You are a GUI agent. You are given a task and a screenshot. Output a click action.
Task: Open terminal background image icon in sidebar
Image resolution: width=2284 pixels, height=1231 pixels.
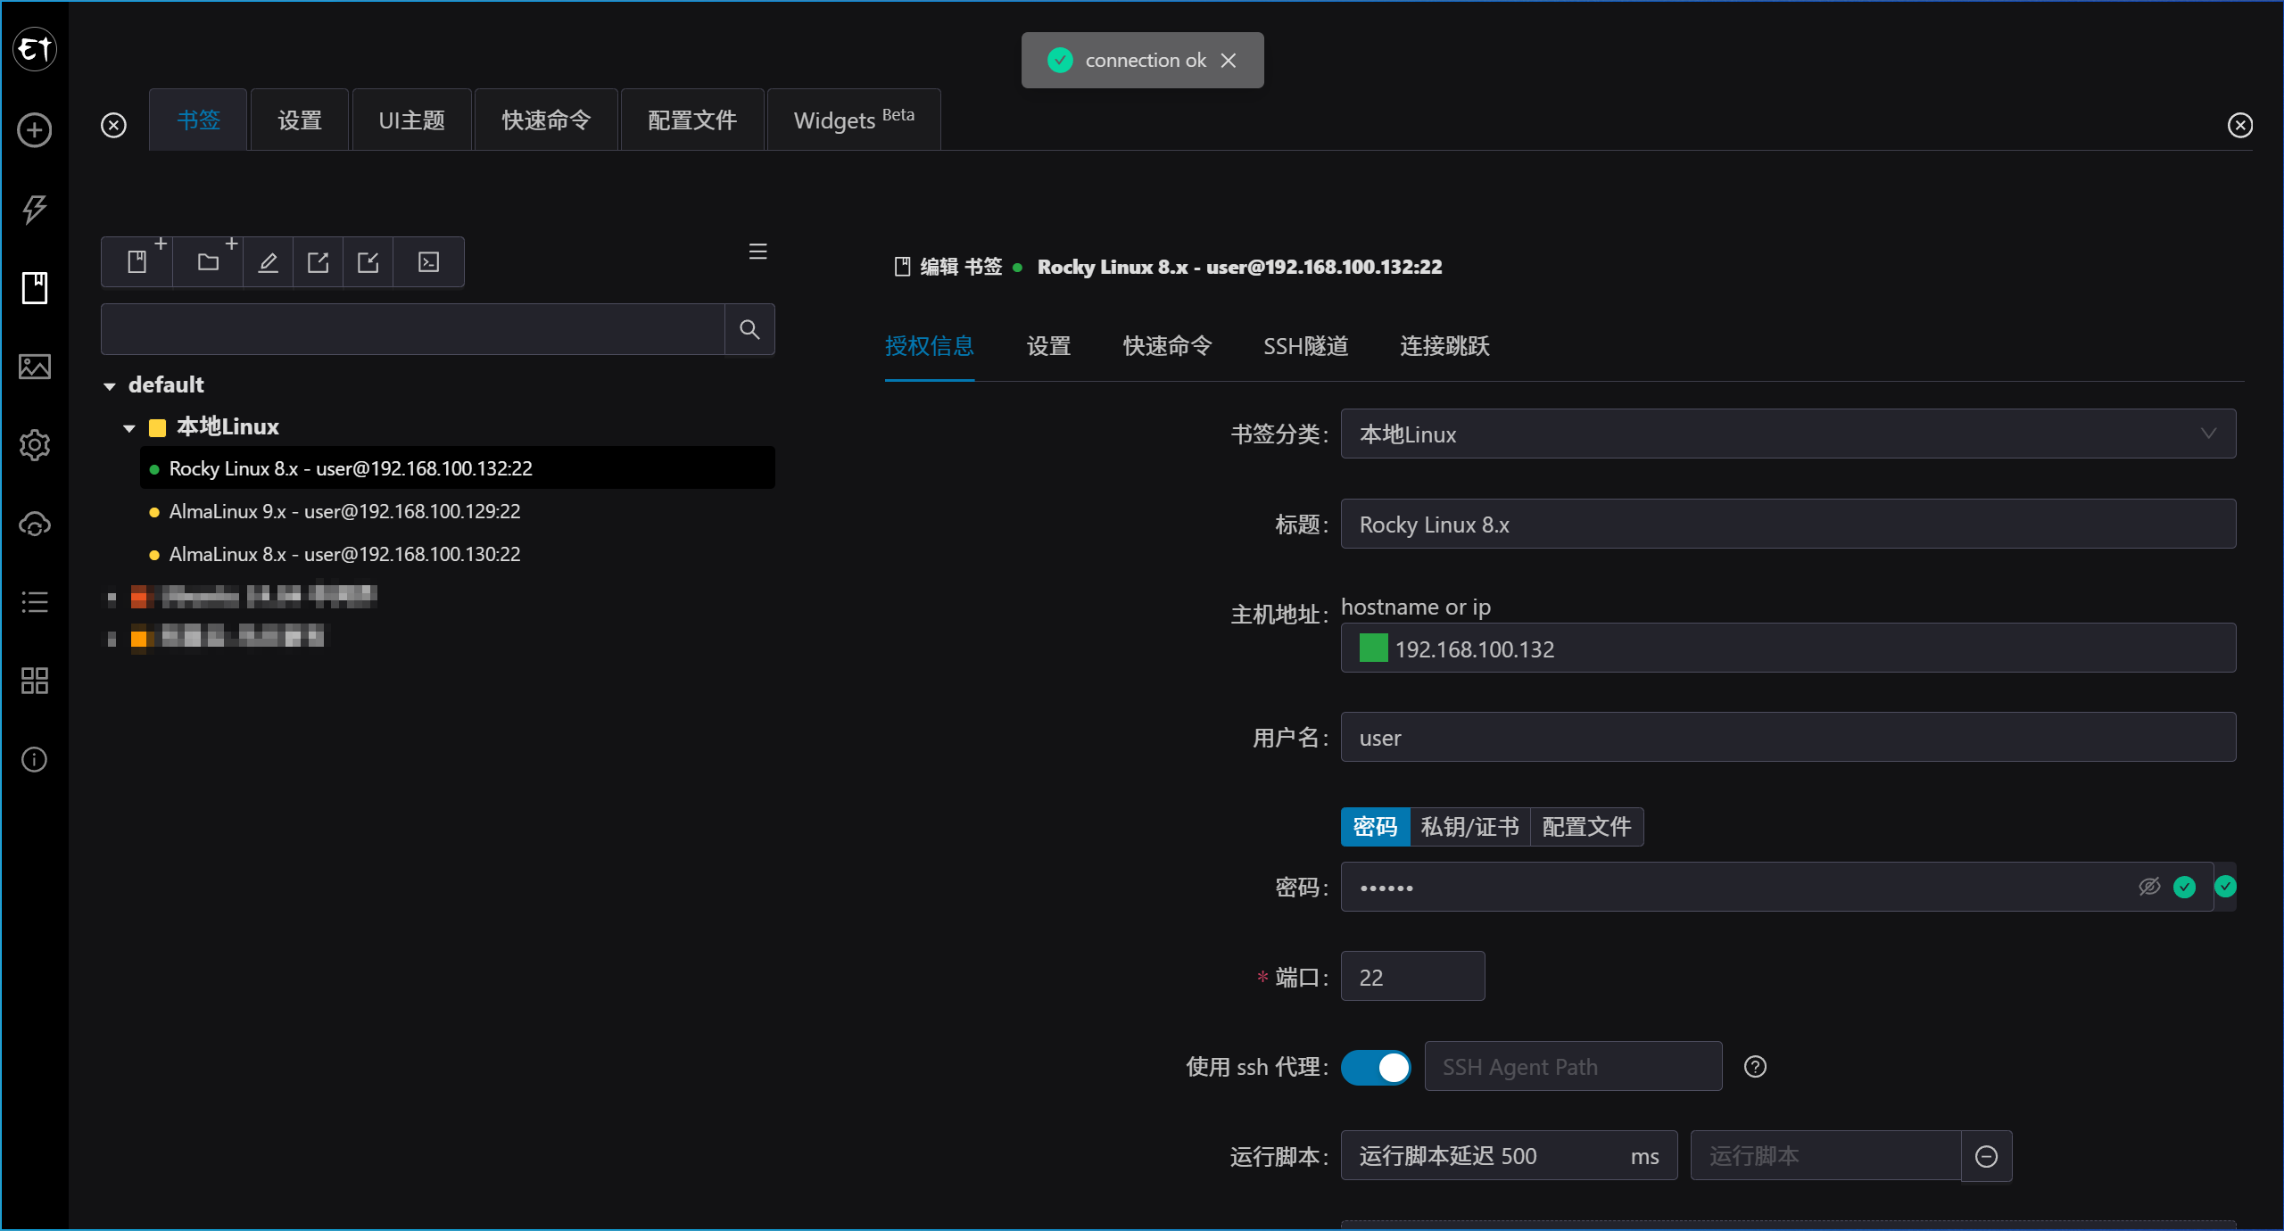[35, 367]
